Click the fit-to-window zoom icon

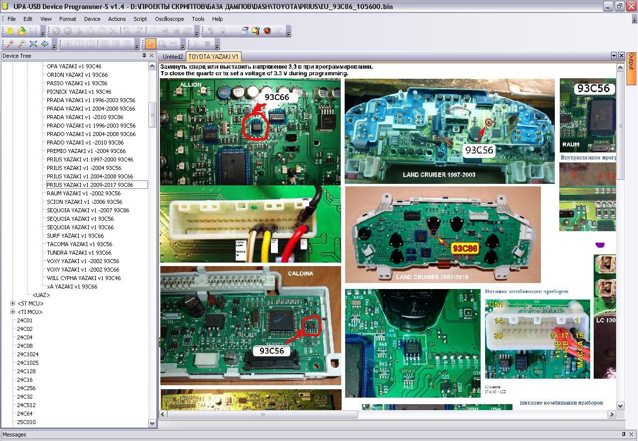[x=33, y=44]
